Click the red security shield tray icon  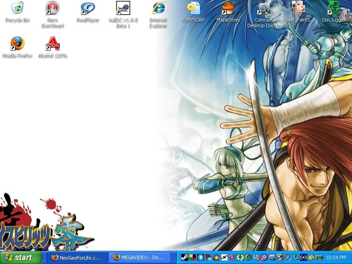tap(232, 257)
